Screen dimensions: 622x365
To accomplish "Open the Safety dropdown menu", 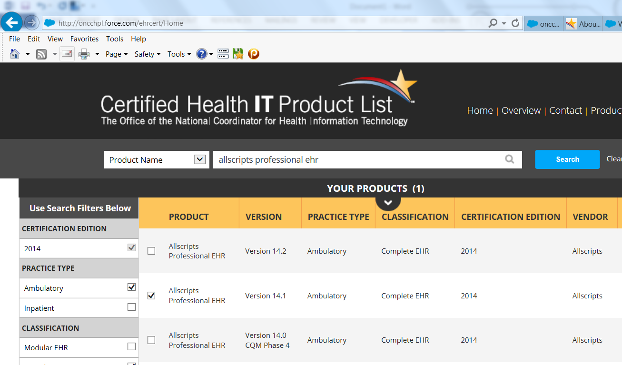I will (x=148, y=54).
